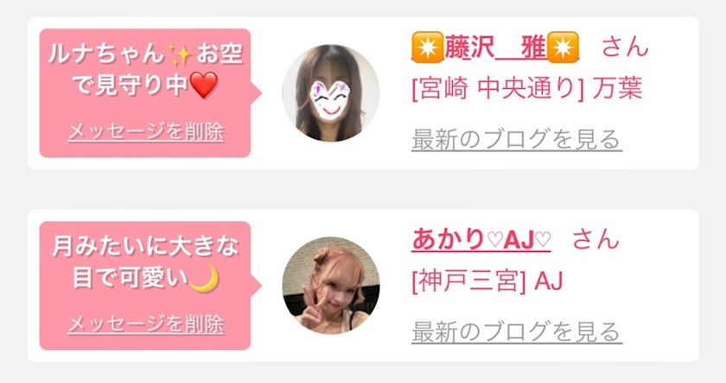
Task: Click the 月みたいに大きな目で可愛い message text
Action: click(x=145, y=262)
